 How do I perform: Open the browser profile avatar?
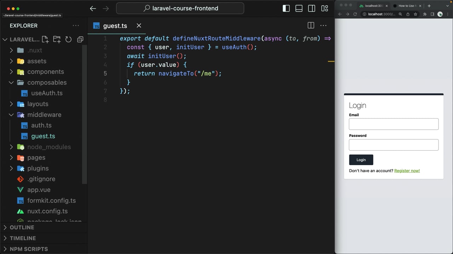440,14
